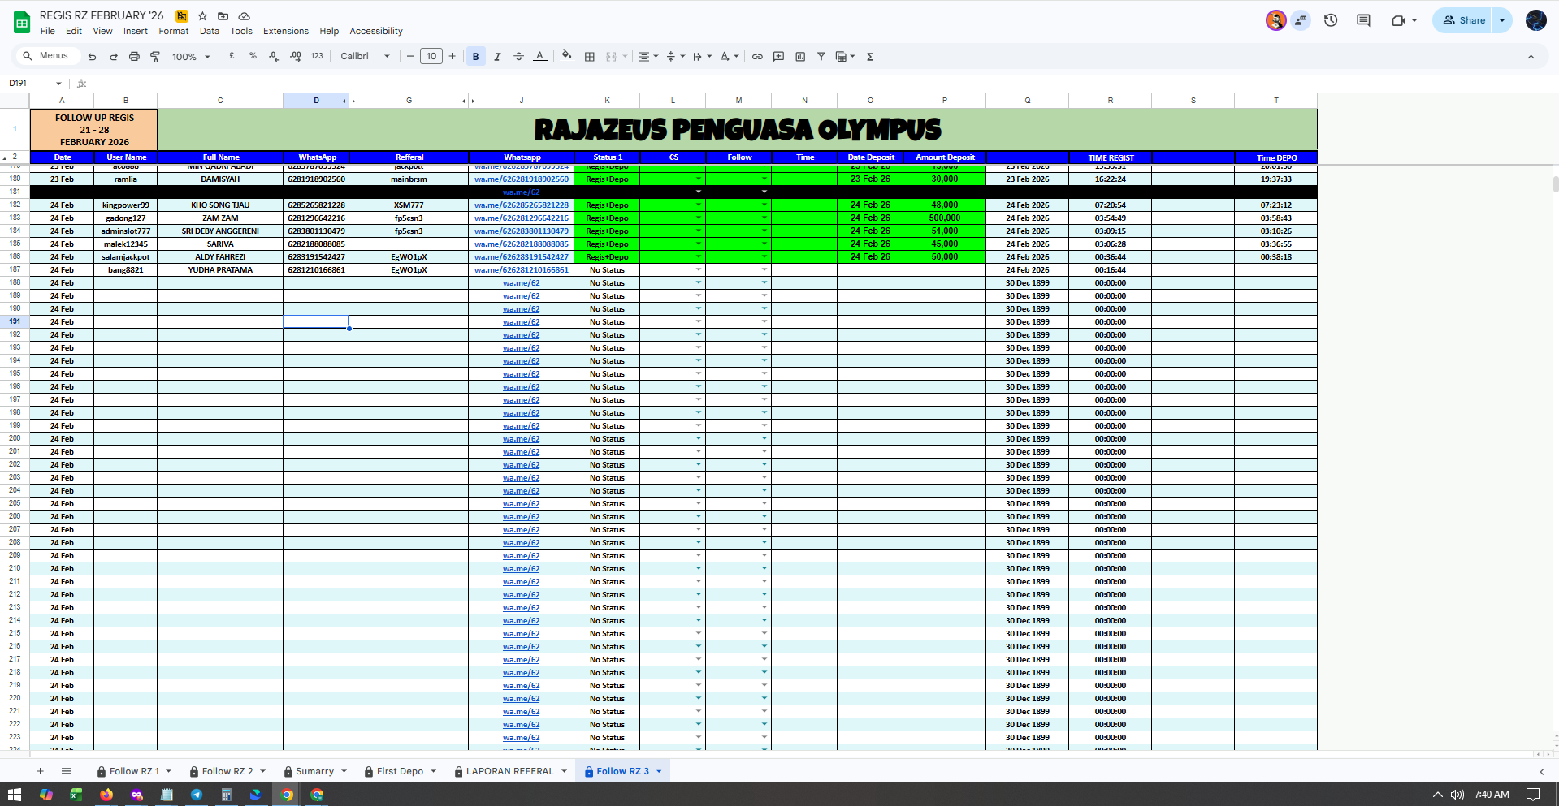The width and height of the screenshot is (1559, 806).
Task: Open all comments panel
Action: [x=1363, y=20]
